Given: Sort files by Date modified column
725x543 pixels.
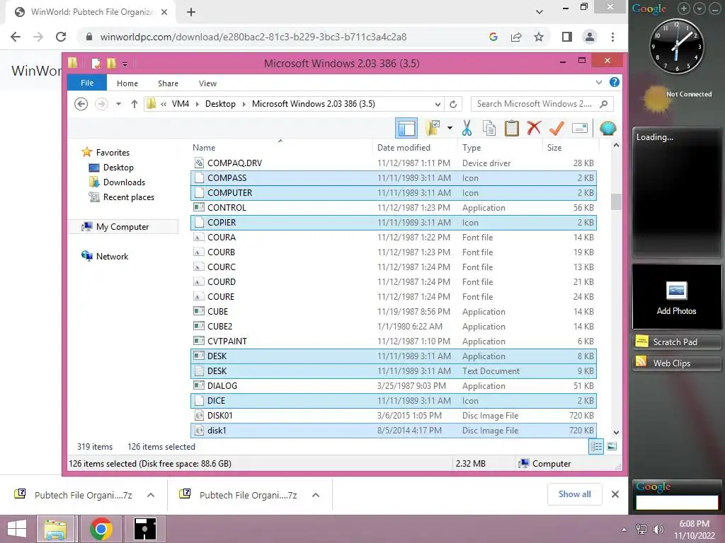Looking at the screenshot, I should coord(404,148).
